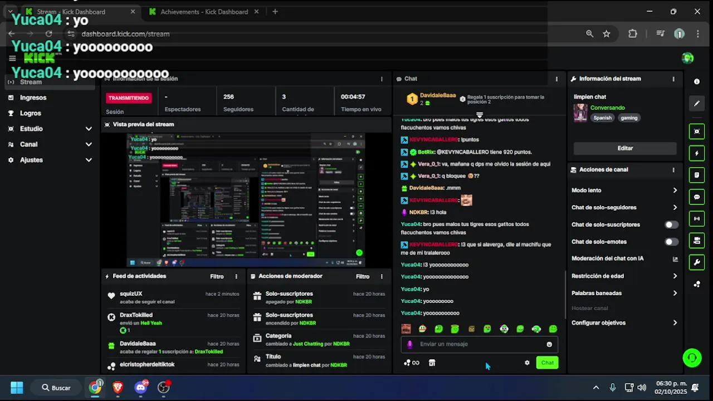This screenshot has height=401, width=713.
Task: Click the Spanish language tag
Action: [x=602, y=118]
